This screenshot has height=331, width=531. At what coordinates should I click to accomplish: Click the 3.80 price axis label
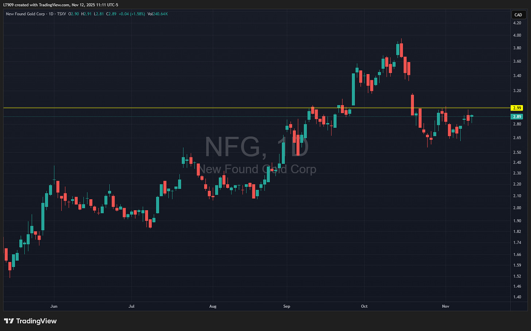[517, 48]
